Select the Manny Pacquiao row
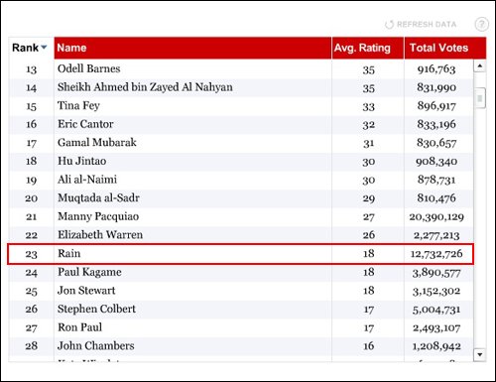 point(241,216)
